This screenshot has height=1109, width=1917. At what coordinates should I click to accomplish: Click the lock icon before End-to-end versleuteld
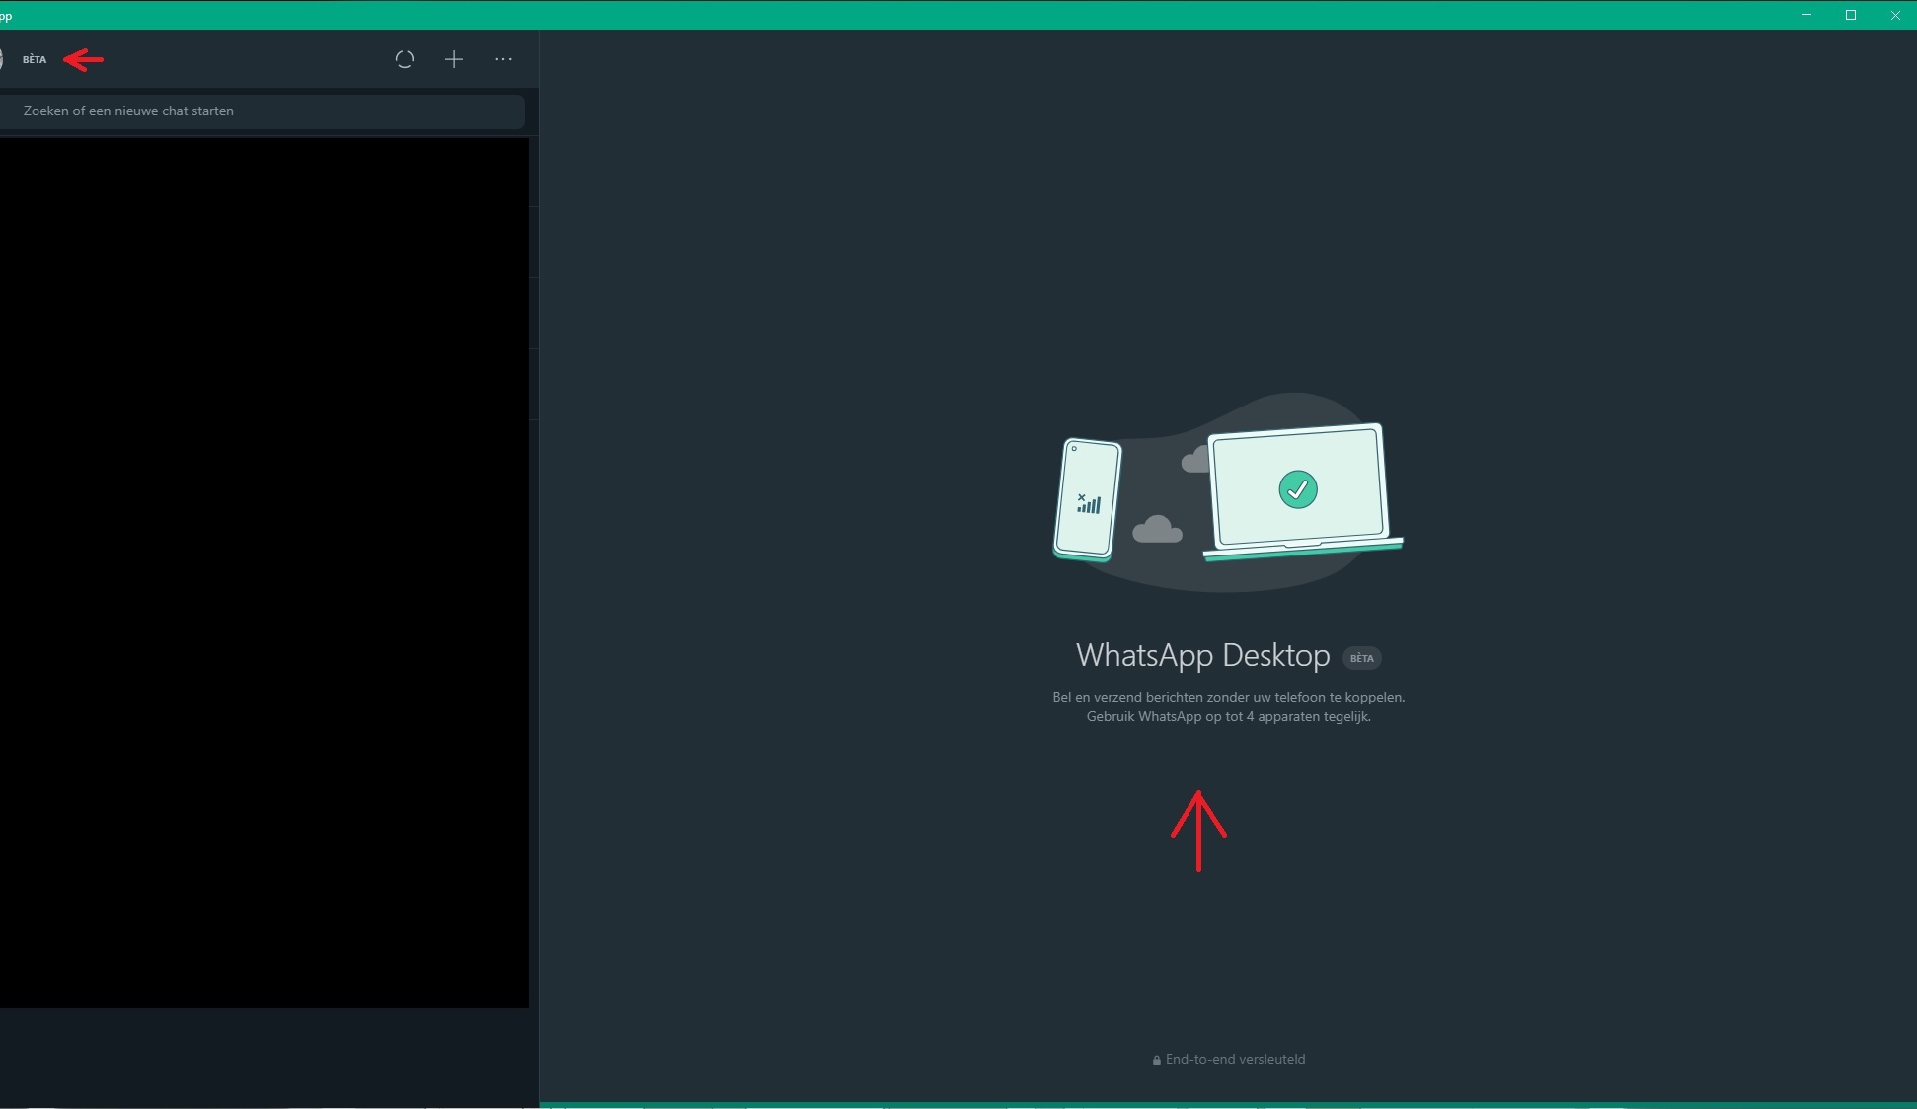click(1156, 1060)
